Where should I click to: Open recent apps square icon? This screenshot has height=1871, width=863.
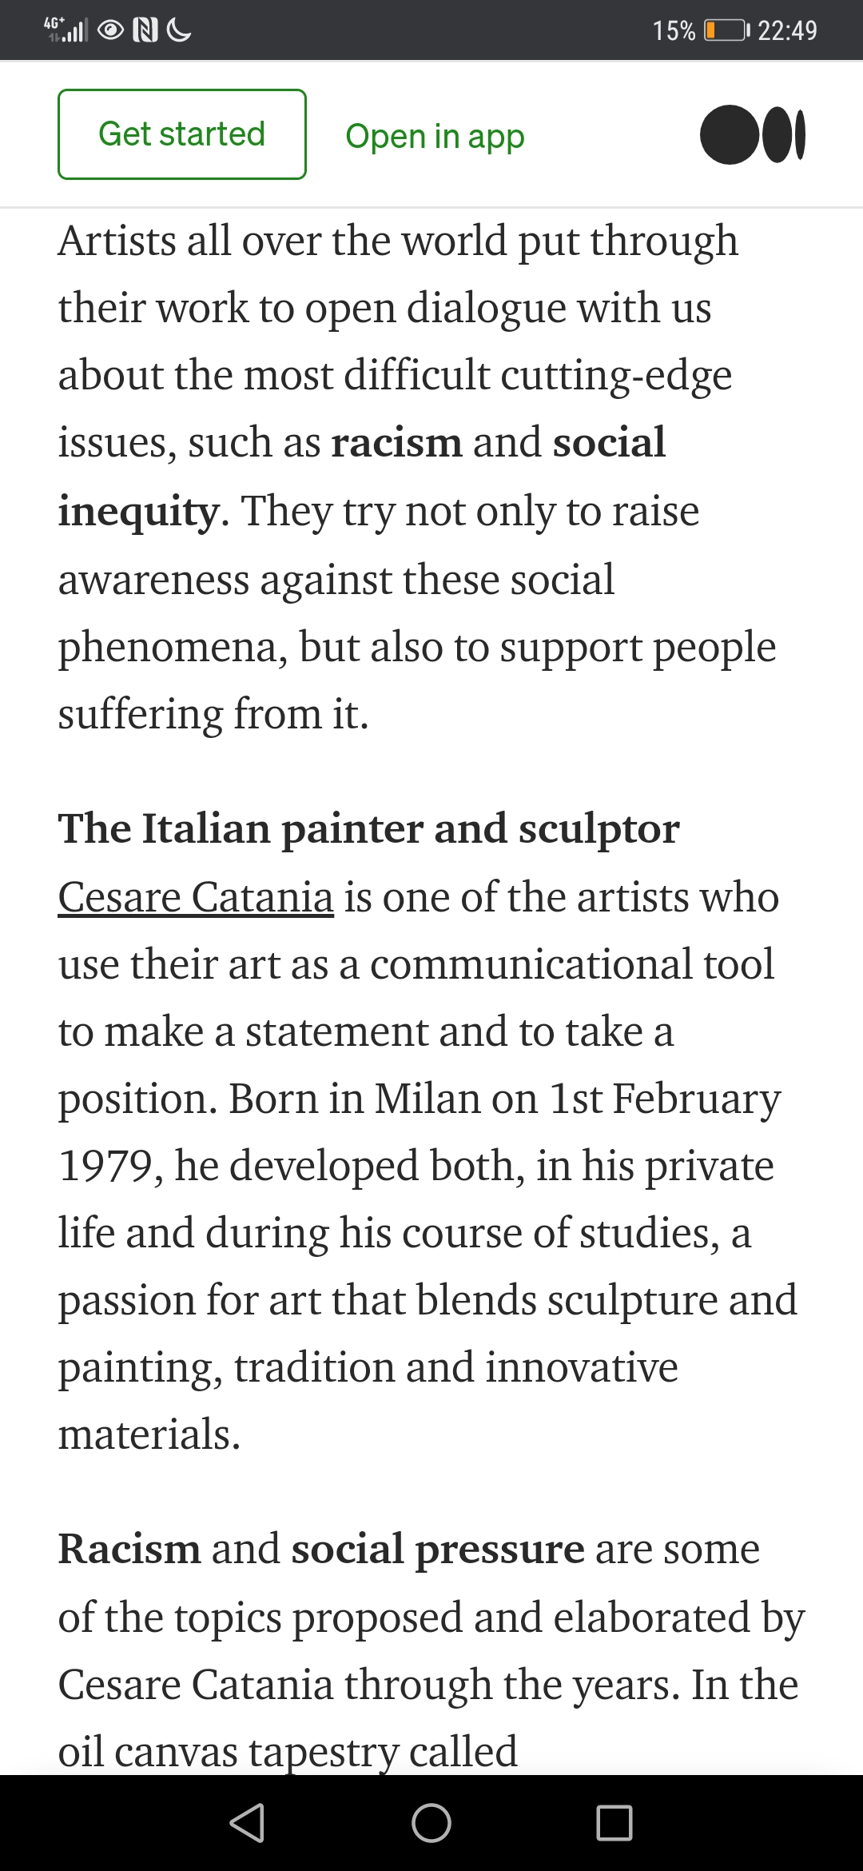coord(614,1823)
